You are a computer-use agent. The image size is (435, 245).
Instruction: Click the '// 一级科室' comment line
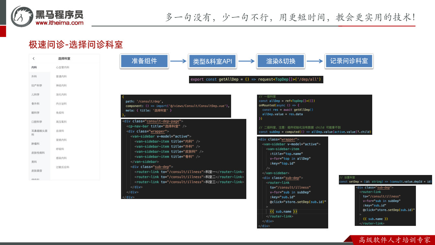point(267,97)
